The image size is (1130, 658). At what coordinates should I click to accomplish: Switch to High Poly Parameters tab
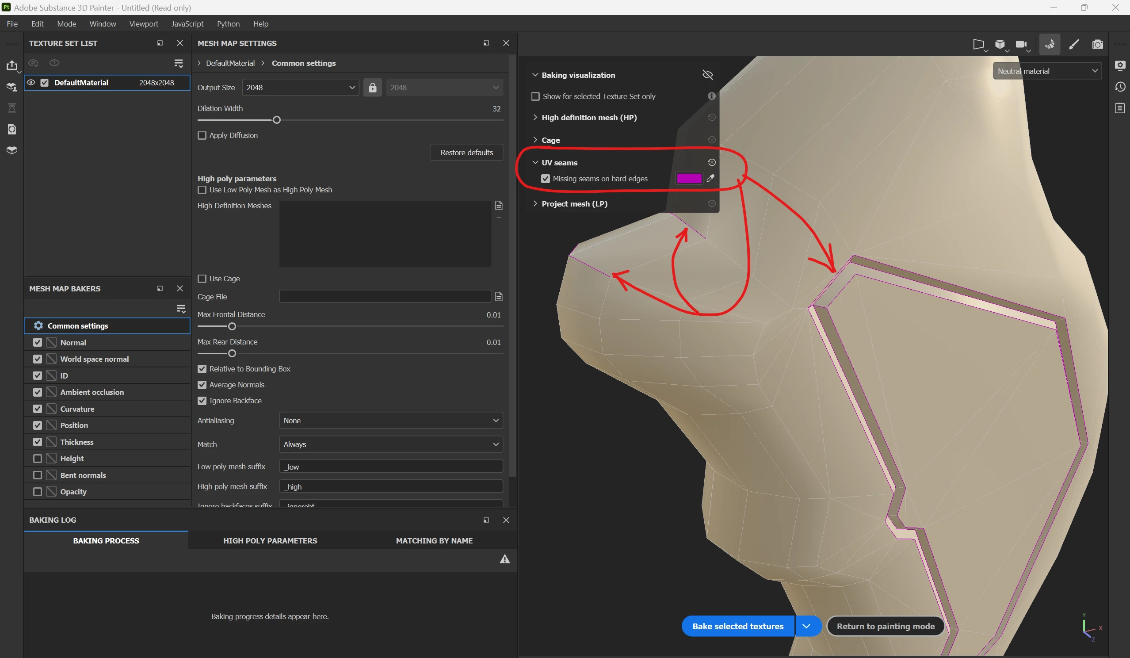coord(270,540)
